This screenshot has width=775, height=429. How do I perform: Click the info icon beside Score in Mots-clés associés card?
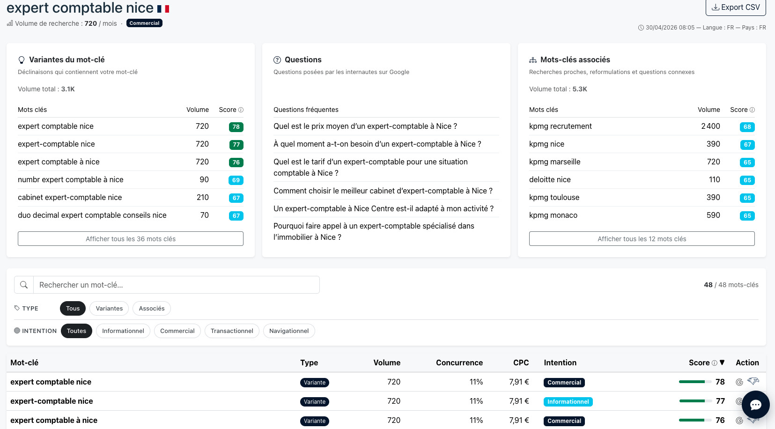pos(753,110)
